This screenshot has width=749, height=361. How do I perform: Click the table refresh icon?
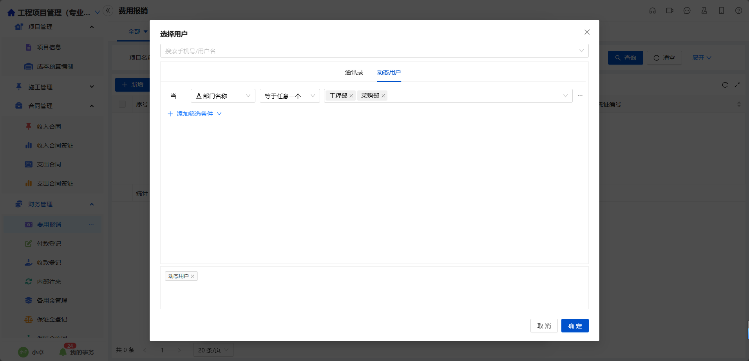coord(725,85)
